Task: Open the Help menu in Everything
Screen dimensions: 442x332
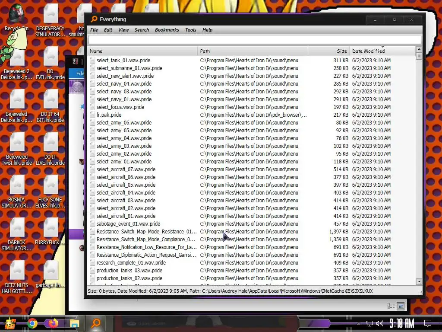Action: (x=207, y=30)
